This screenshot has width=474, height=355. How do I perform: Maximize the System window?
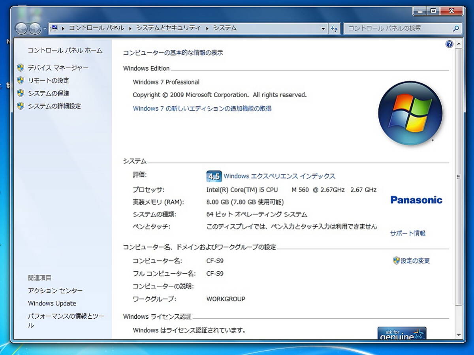(433, 11)
